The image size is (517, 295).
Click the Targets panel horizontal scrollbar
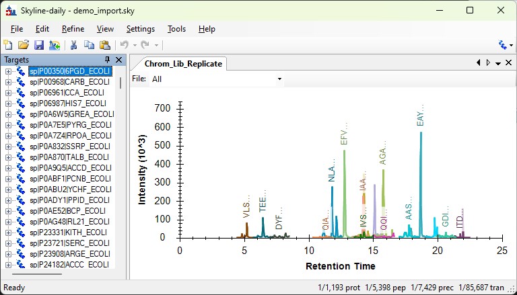[x=37, y=274]
